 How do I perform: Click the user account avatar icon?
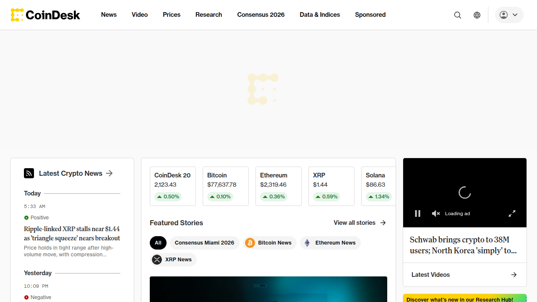(503, 15)
